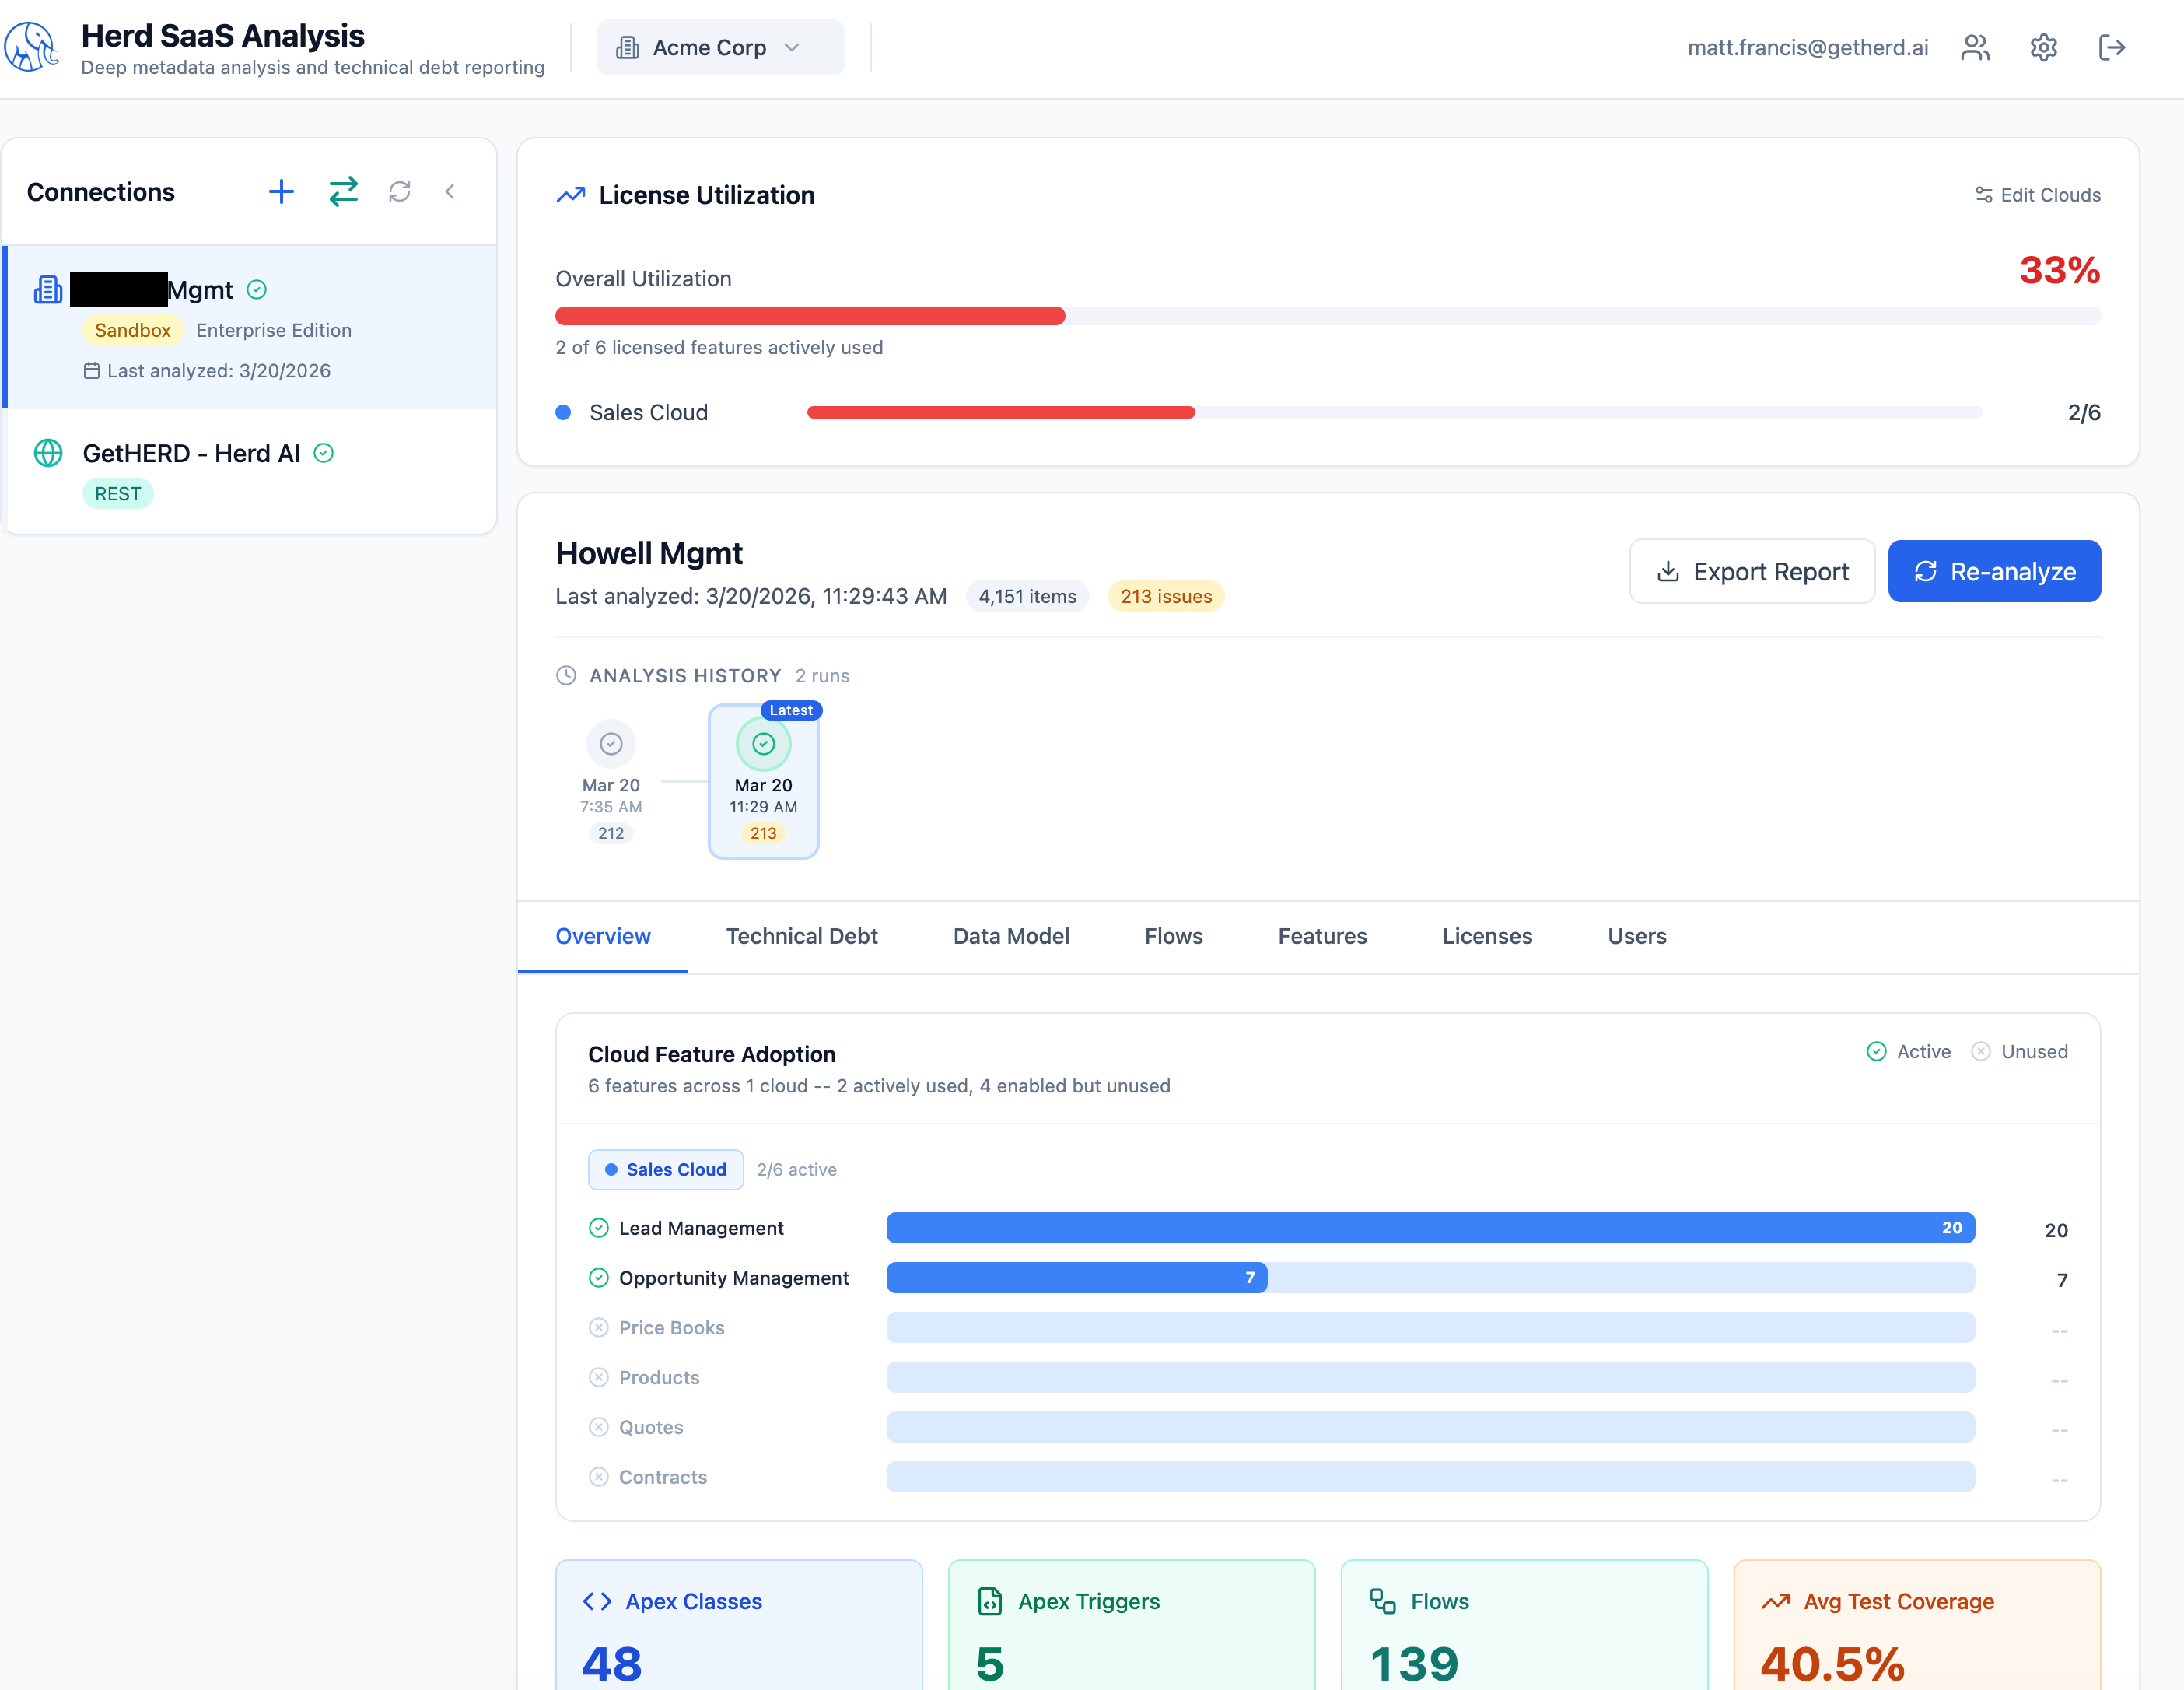Open the Acme Corp organization dropdown
This screenshot has height=1690, width=2184.
[720, 47]
